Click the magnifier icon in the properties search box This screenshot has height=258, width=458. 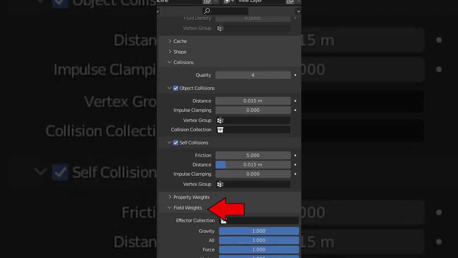[207, 11]
